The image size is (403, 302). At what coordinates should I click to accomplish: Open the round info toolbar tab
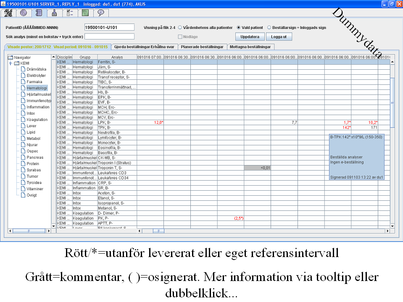tap(24, 13)
